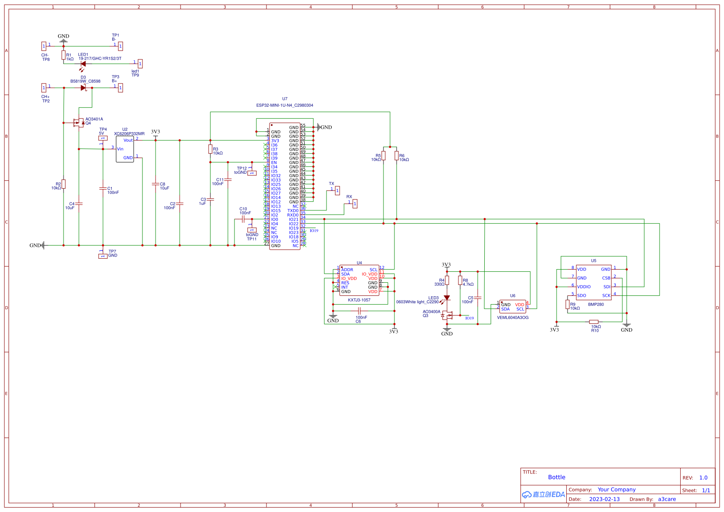This screenshot has width=724, height=512.
Task: Select the IO19 net label near pin 32
Action: 314,230
